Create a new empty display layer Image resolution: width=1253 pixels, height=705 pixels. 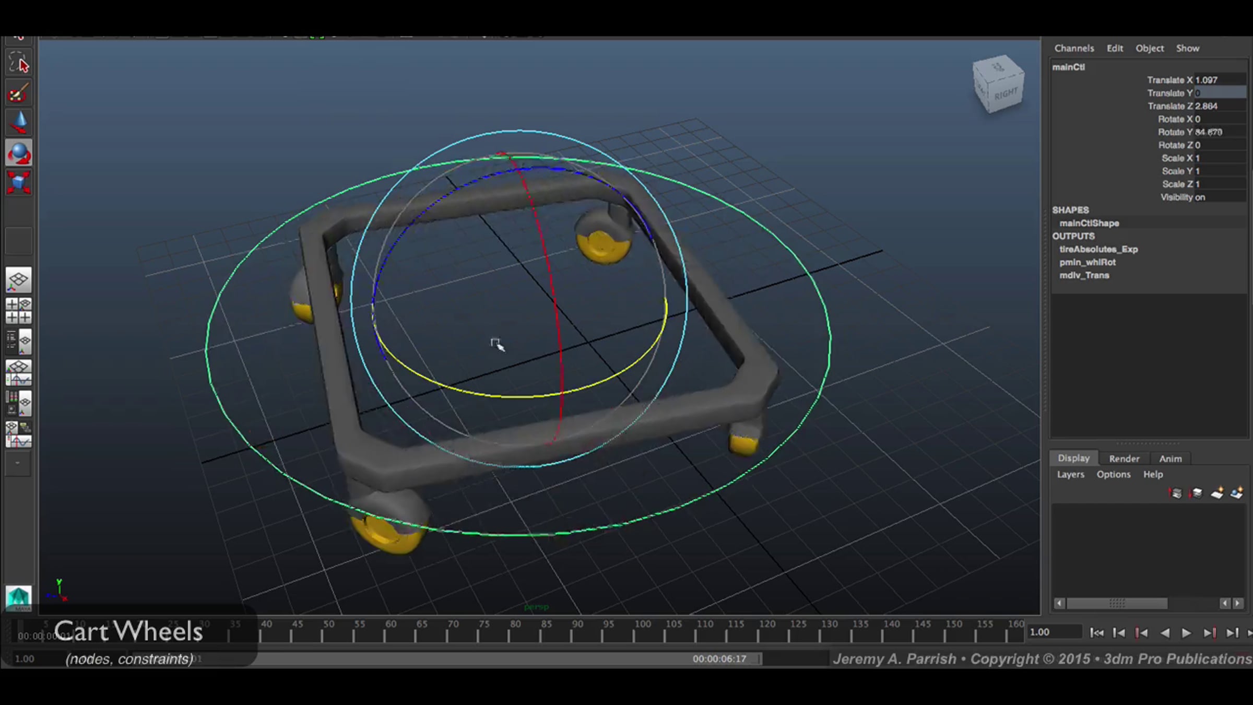pos(1217,493)
